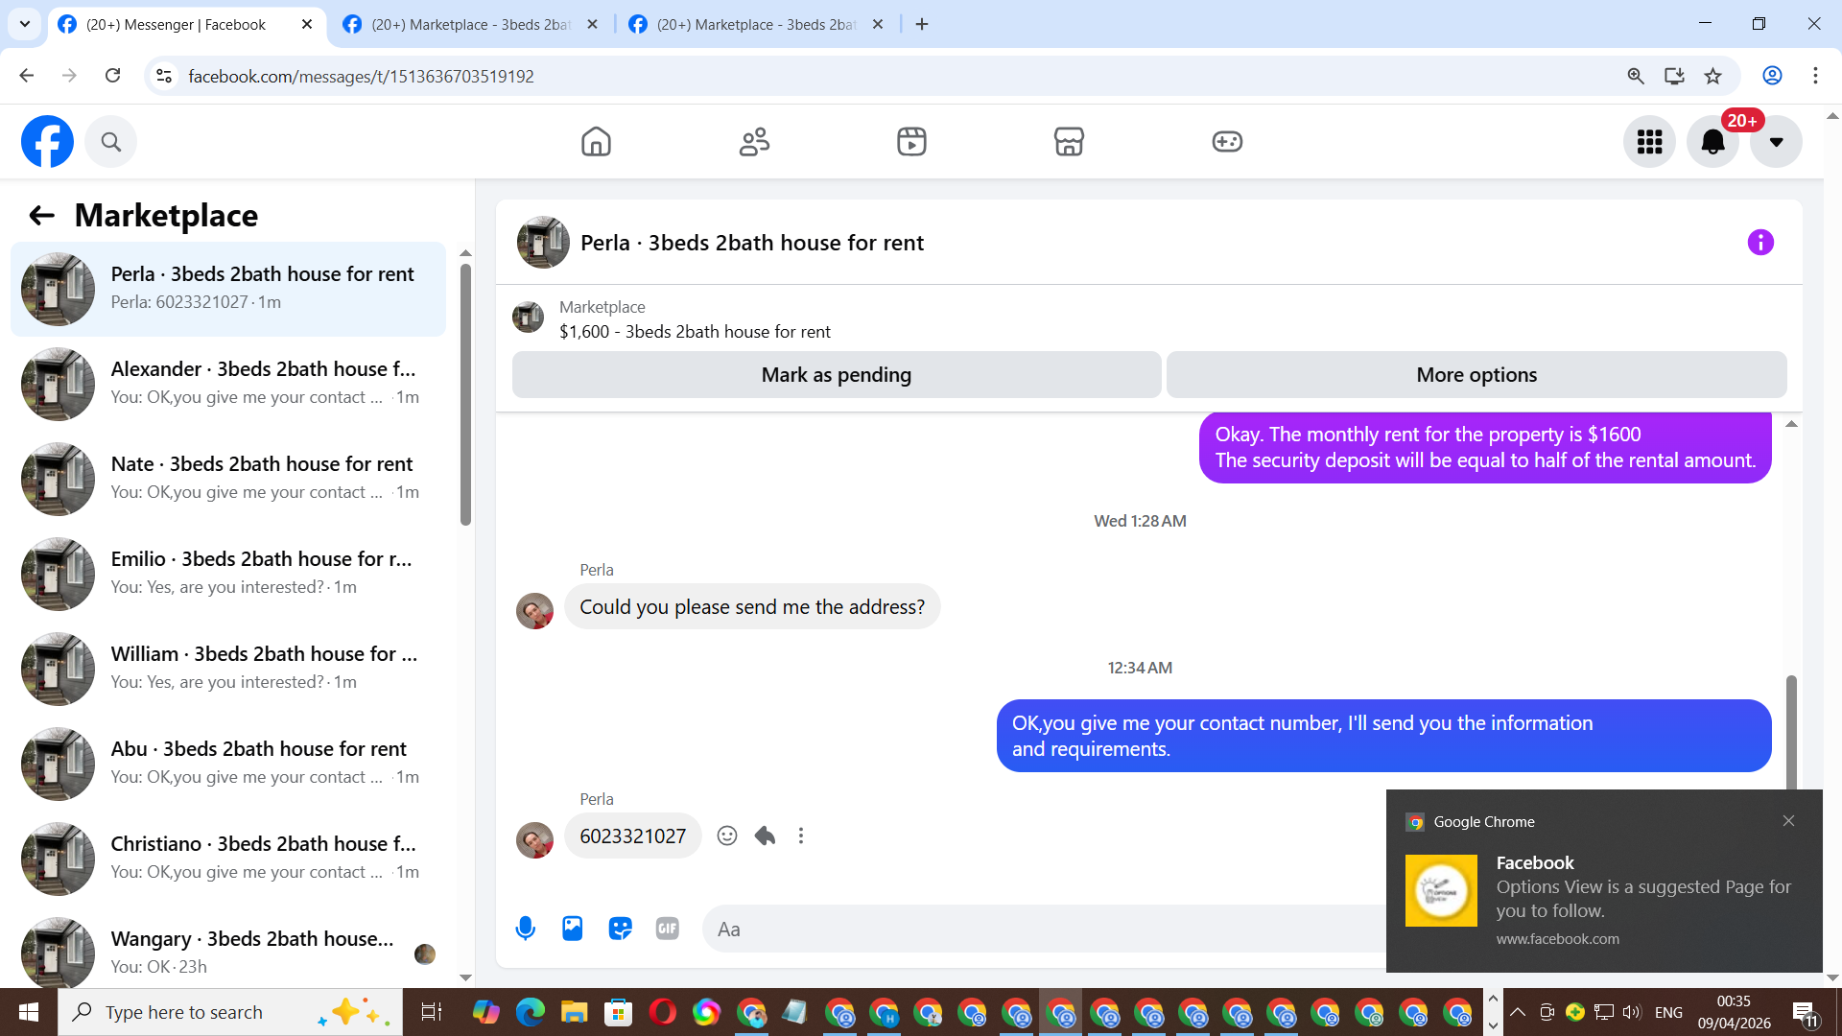Click More options button
This screenshot has width=1842, height=1036.
pos(1476,375)
